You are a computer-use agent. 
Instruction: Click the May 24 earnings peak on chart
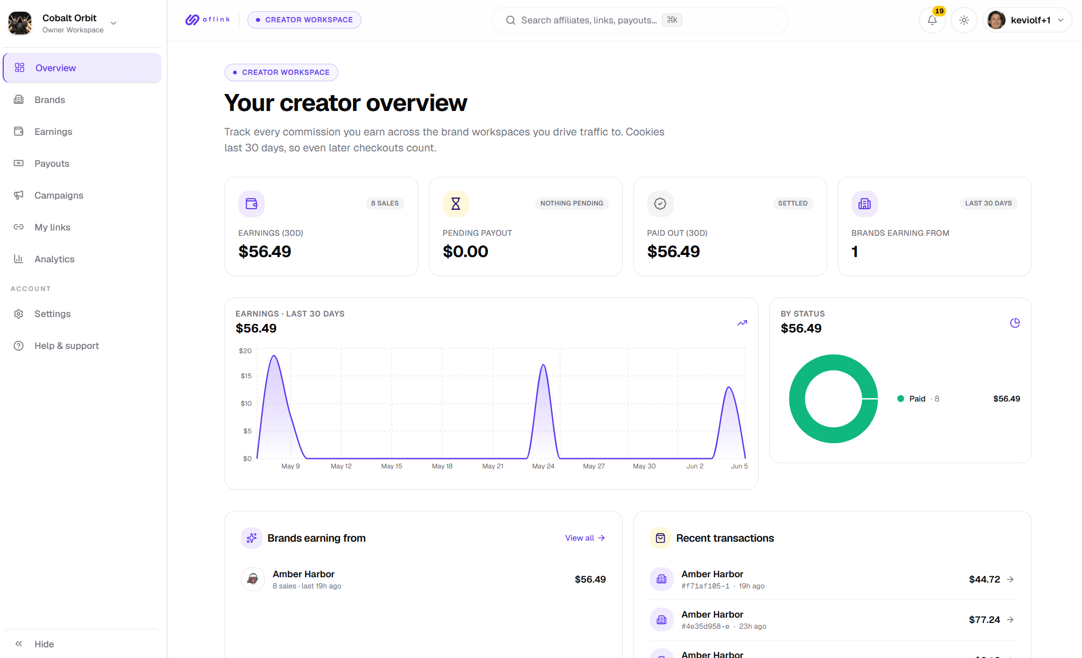[x=543, y=366]
